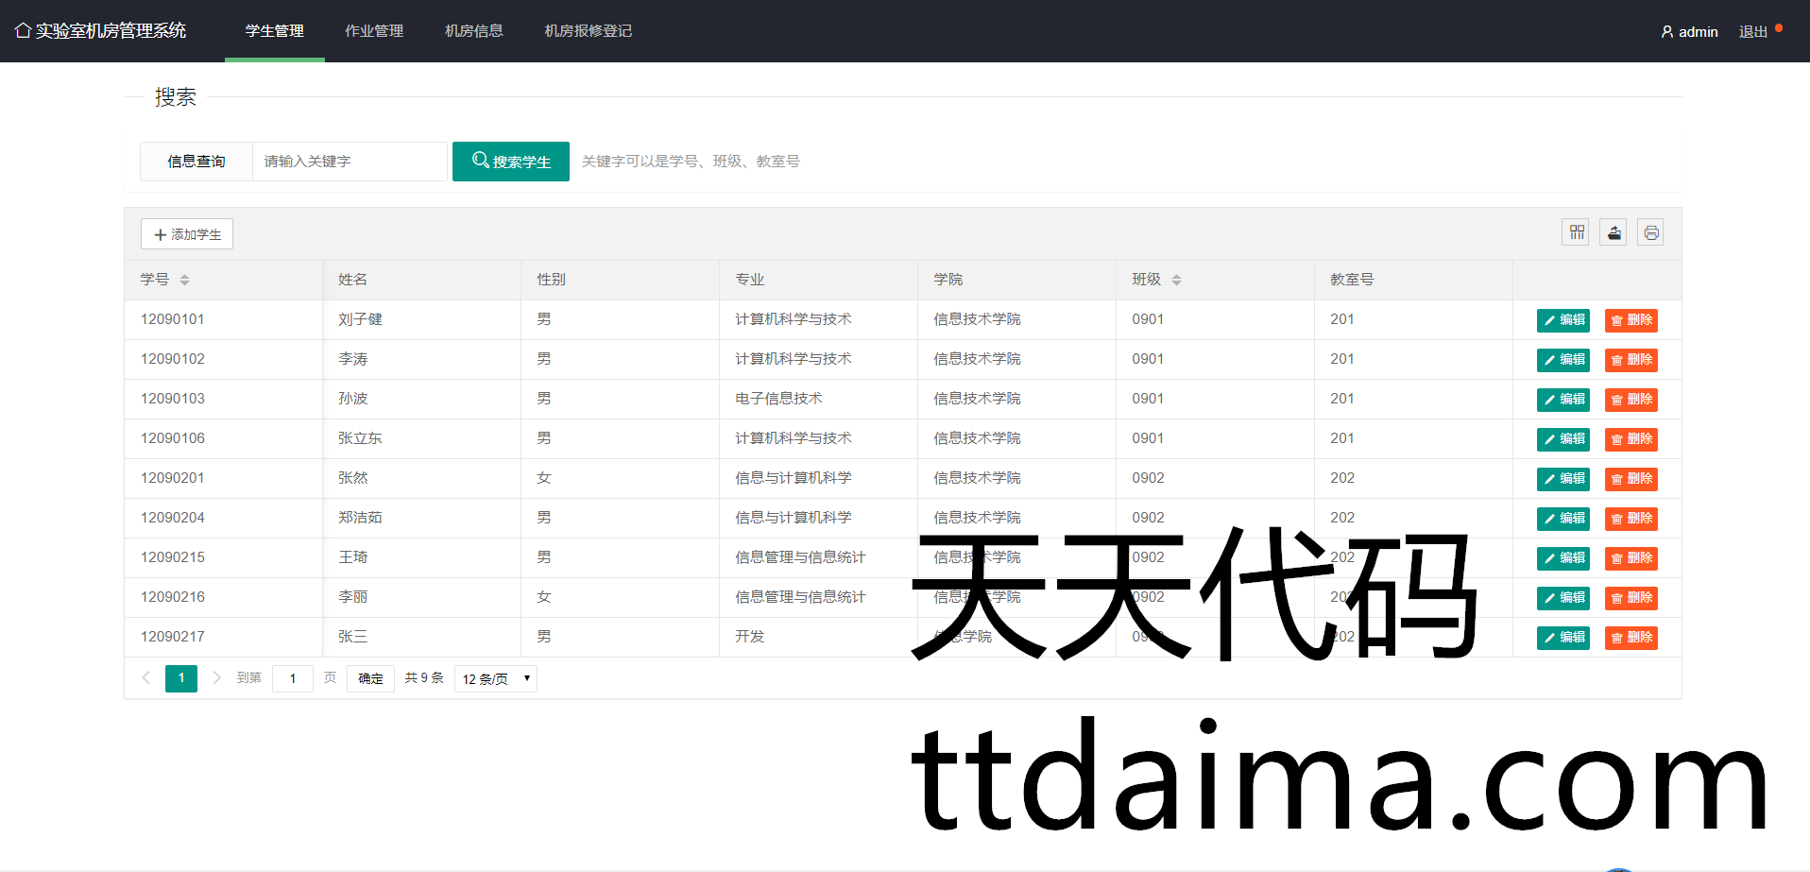Click the export table data icon

click(1614, 232)
